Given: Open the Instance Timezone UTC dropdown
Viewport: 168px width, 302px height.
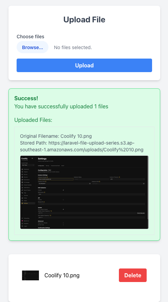Looking at the screenshot, I should tap(127, 179).
